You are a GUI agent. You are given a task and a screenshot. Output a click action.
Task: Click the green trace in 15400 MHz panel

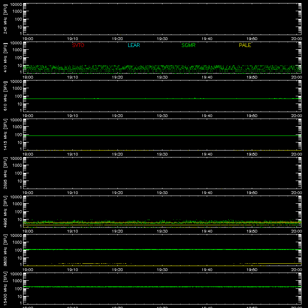(x=162, y=287)
